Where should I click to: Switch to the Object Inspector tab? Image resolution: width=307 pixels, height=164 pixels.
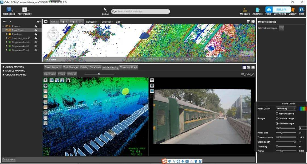tap(53, 67)
